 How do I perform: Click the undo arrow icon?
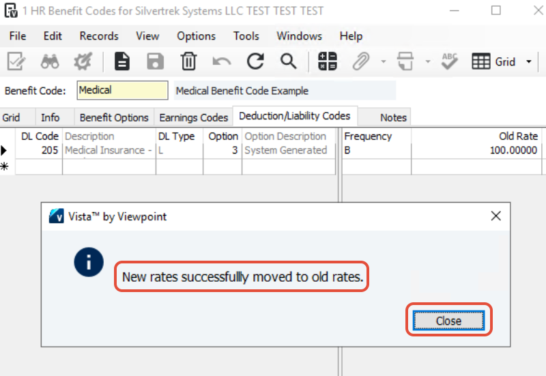pyautogui.click(x=222, y=62)
